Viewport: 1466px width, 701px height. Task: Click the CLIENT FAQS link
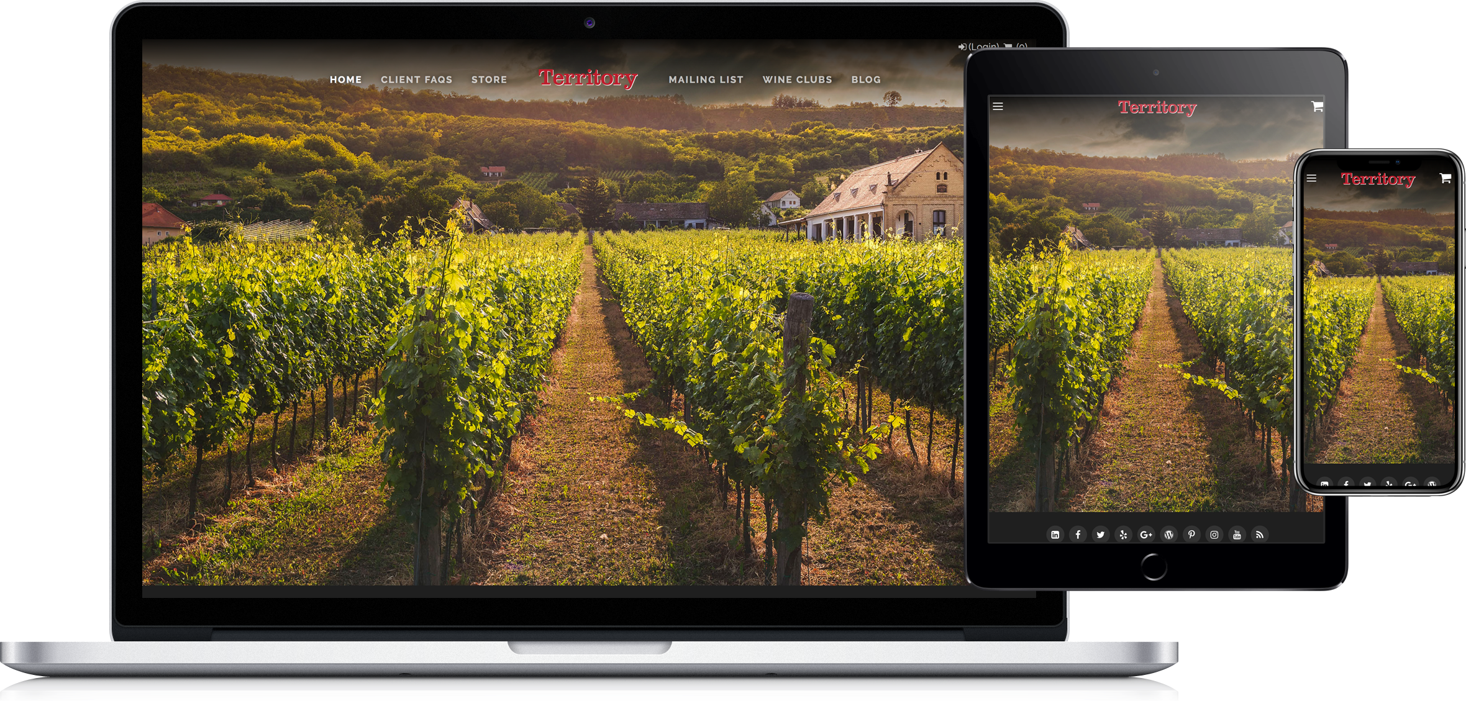coord(415,79)
